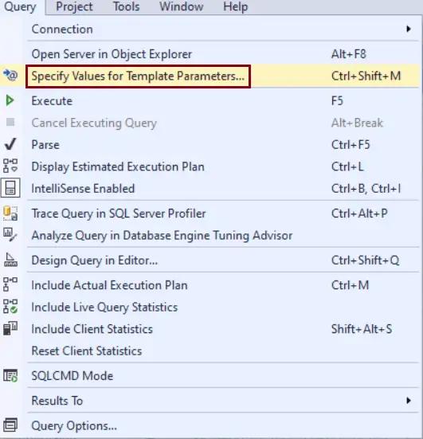Toggle the IntelliSense Enabled icon
The width and height of the screenshot is (423, 439).
coord(10,188)
